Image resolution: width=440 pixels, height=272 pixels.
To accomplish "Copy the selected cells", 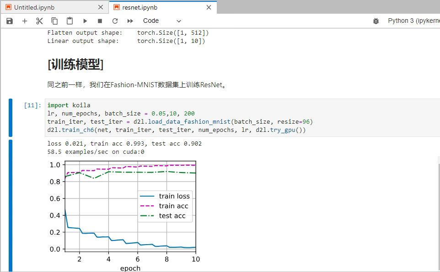I will click(x=54, y=21).
